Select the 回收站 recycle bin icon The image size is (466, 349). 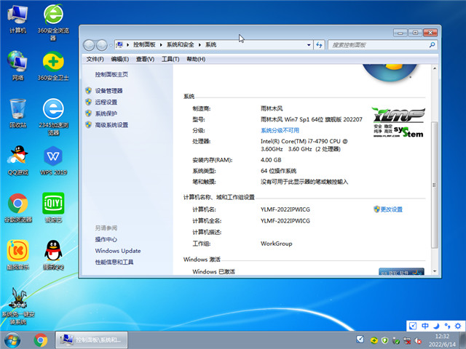17,113
